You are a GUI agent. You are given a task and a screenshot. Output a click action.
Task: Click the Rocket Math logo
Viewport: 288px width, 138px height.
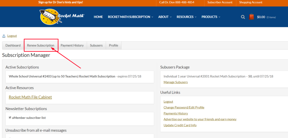click(62, 17)
